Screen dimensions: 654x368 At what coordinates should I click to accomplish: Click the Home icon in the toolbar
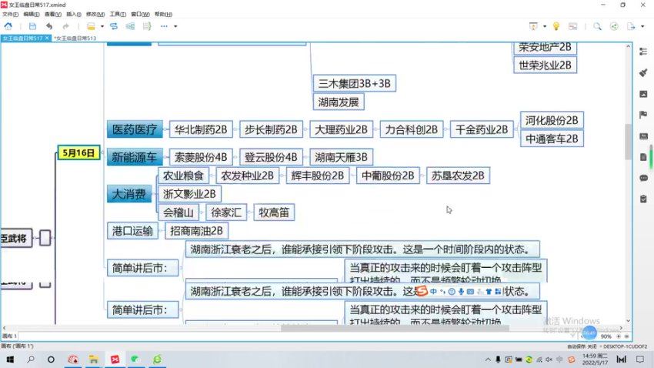8,26
